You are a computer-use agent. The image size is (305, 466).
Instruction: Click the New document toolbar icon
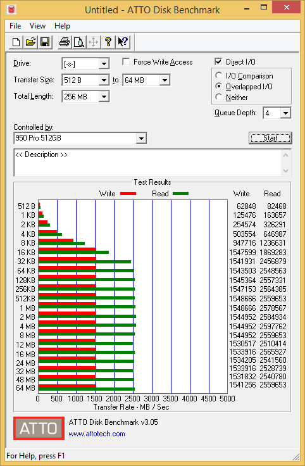16,42
